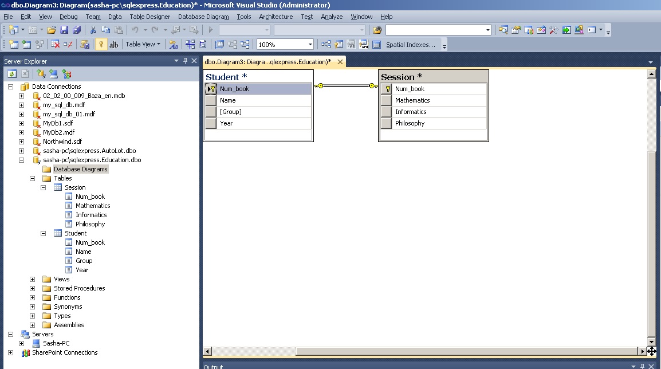
Task: Click the Spatial Indexes... button
Action: point(411,44)
